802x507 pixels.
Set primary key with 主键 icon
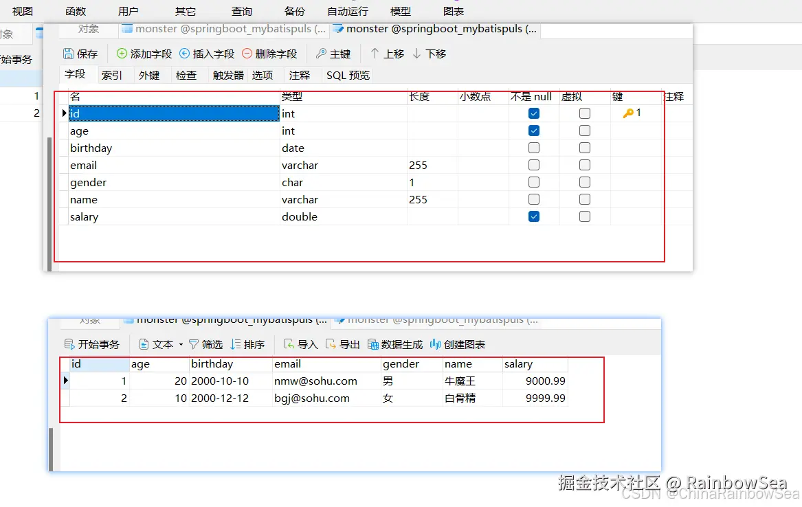[333, 53]
